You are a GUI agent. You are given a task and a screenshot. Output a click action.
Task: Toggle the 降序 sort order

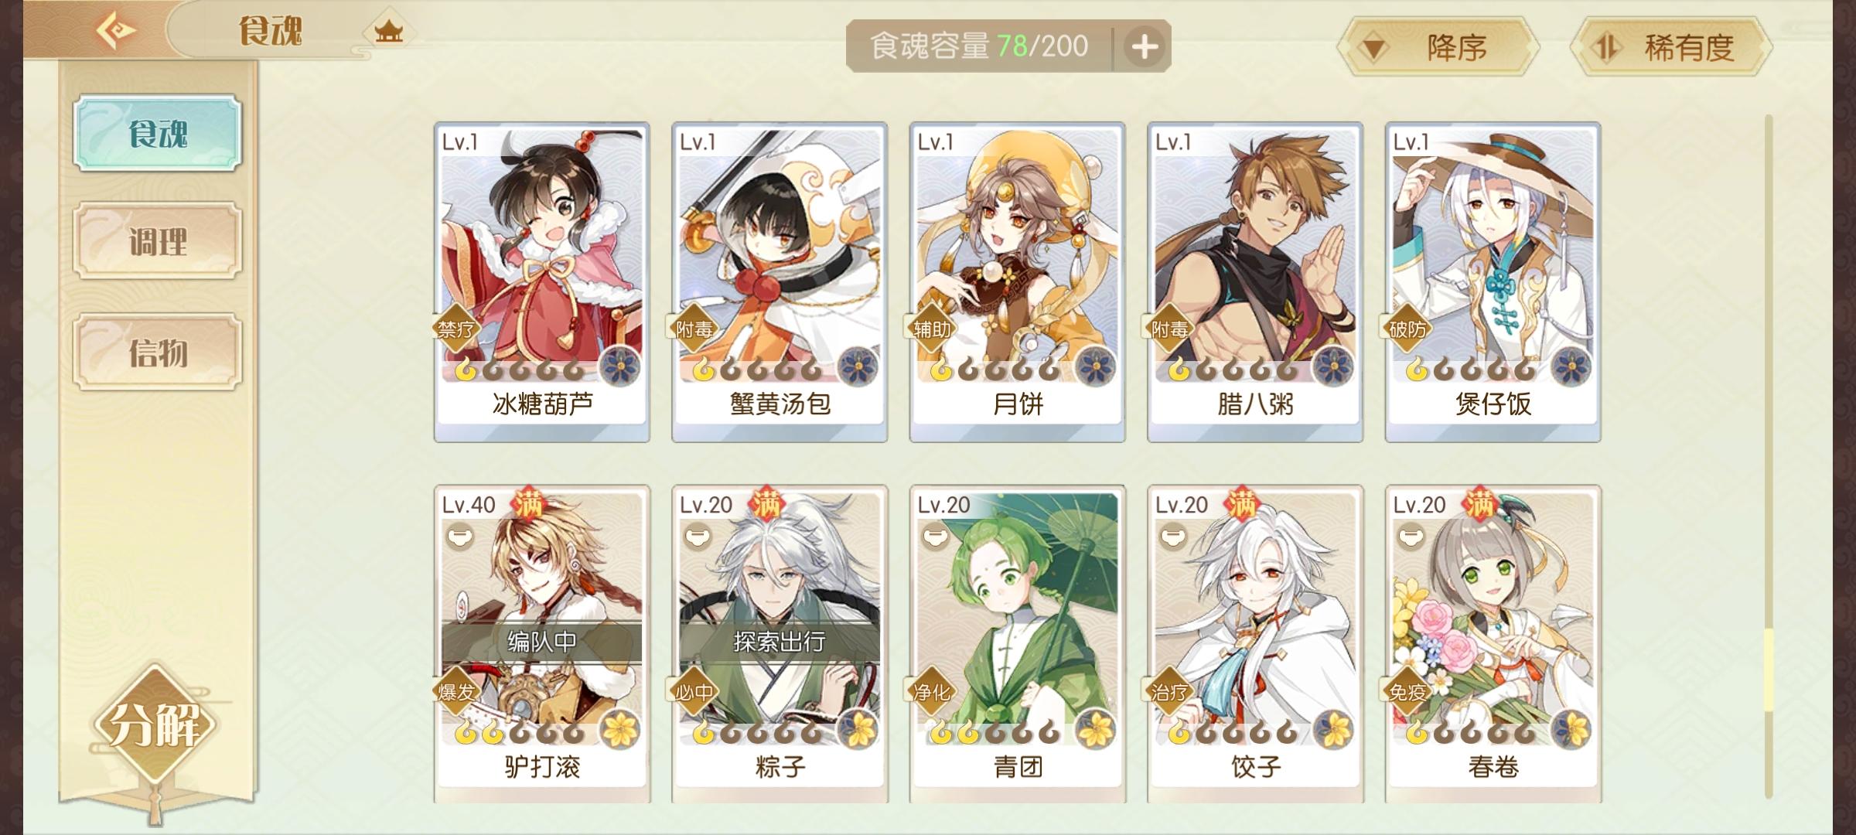(1438, 48)
